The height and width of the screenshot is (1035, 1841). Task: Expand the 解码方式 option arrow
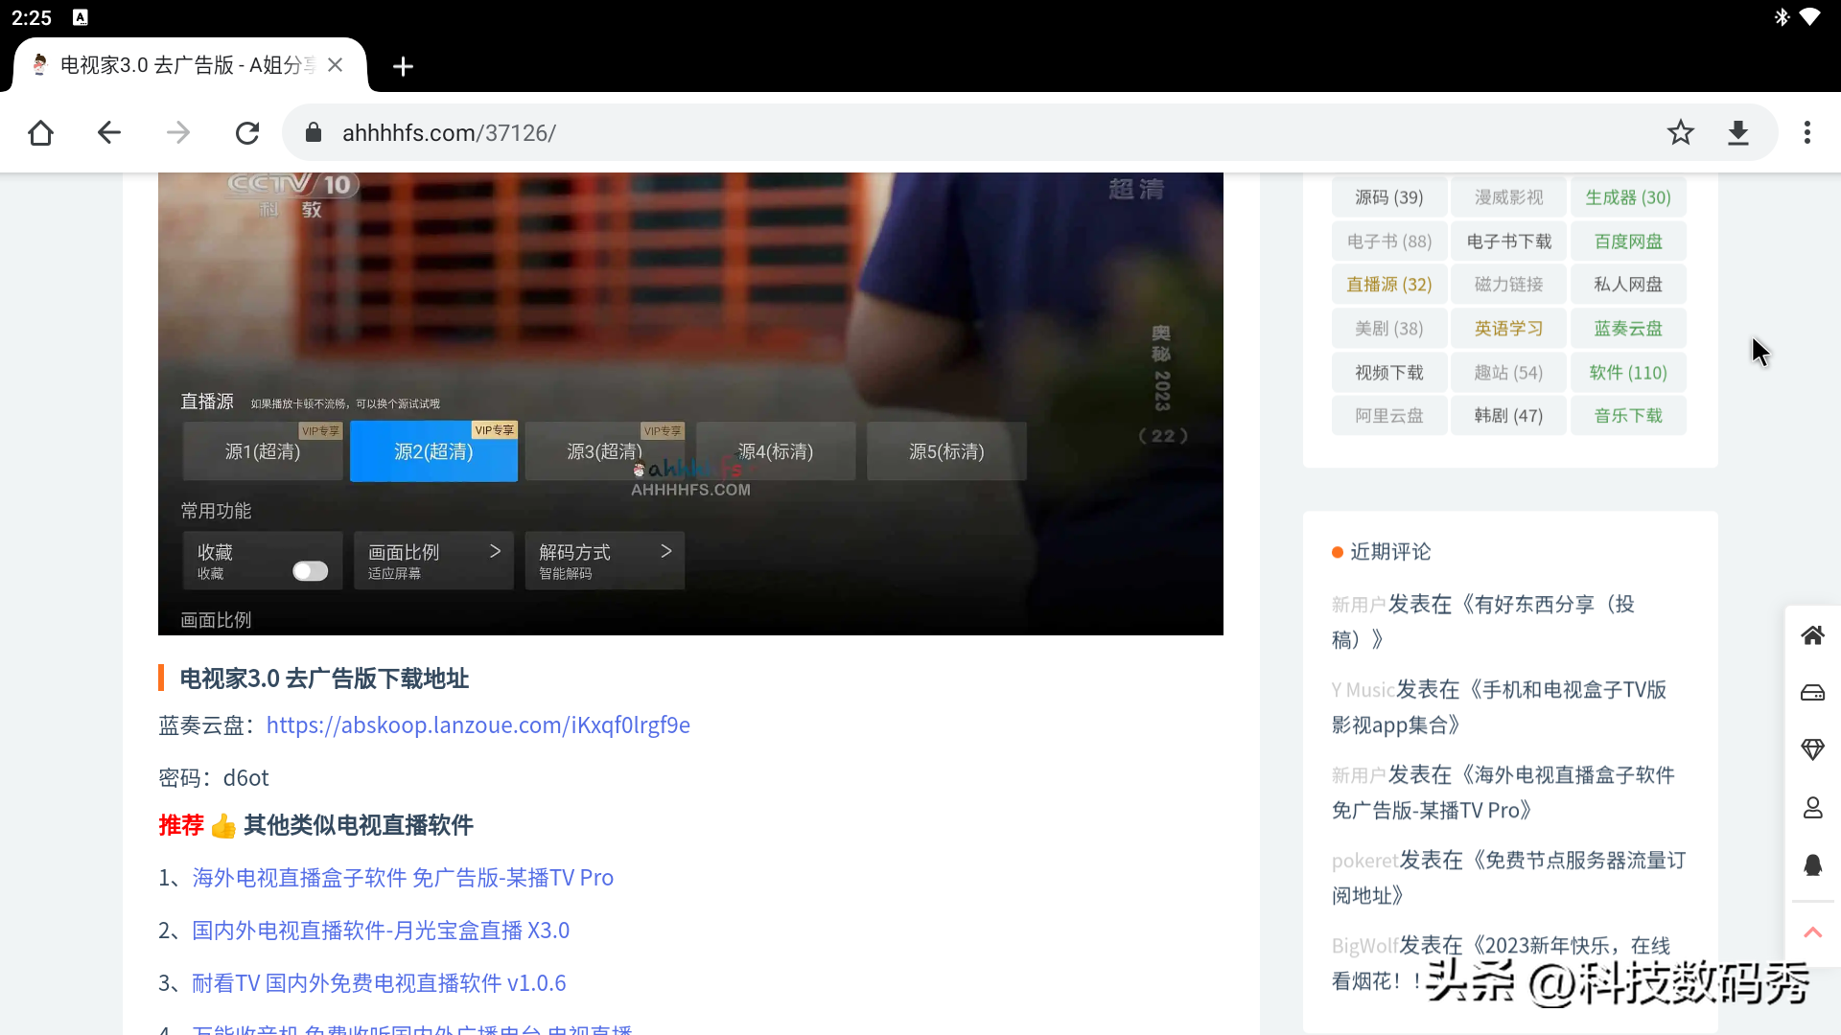point(666,551)
